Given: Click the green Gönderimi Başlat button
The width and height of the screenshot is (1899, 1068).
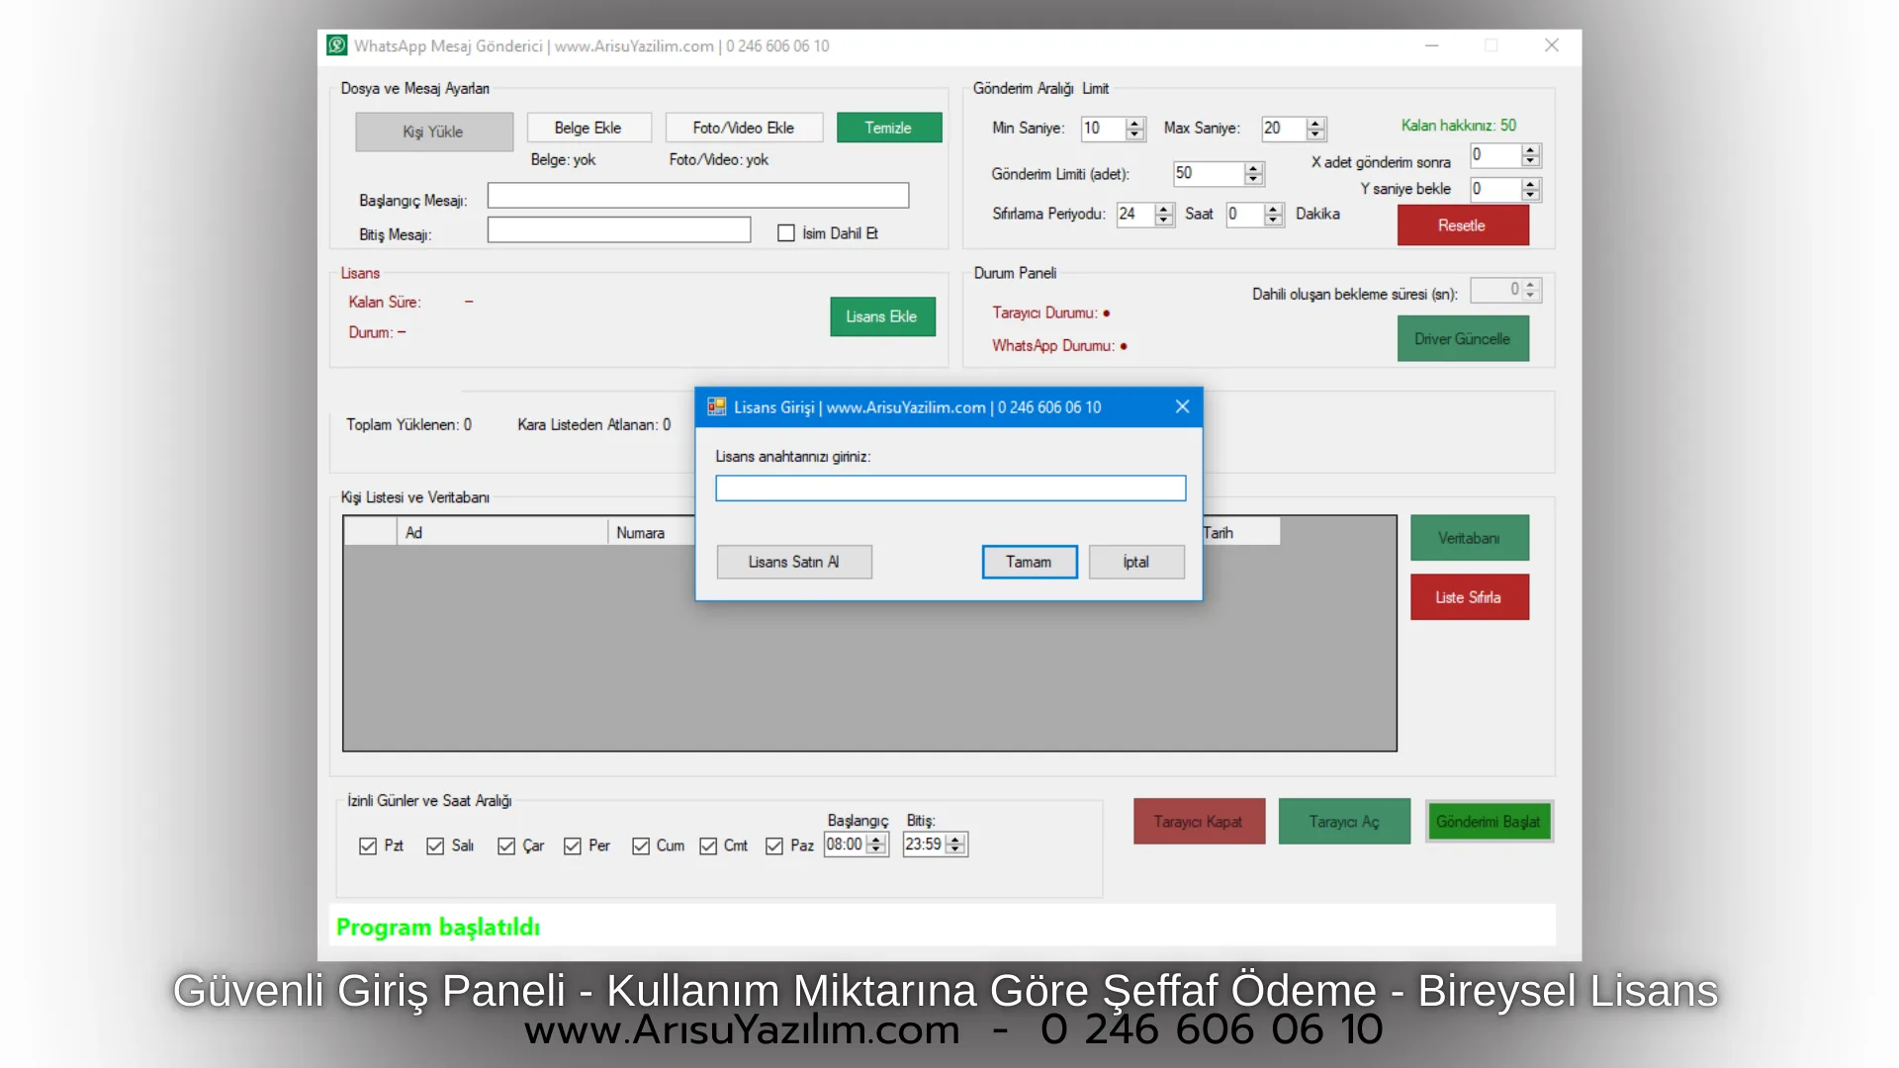Looking at the screenshot, I should (1489, 822).
